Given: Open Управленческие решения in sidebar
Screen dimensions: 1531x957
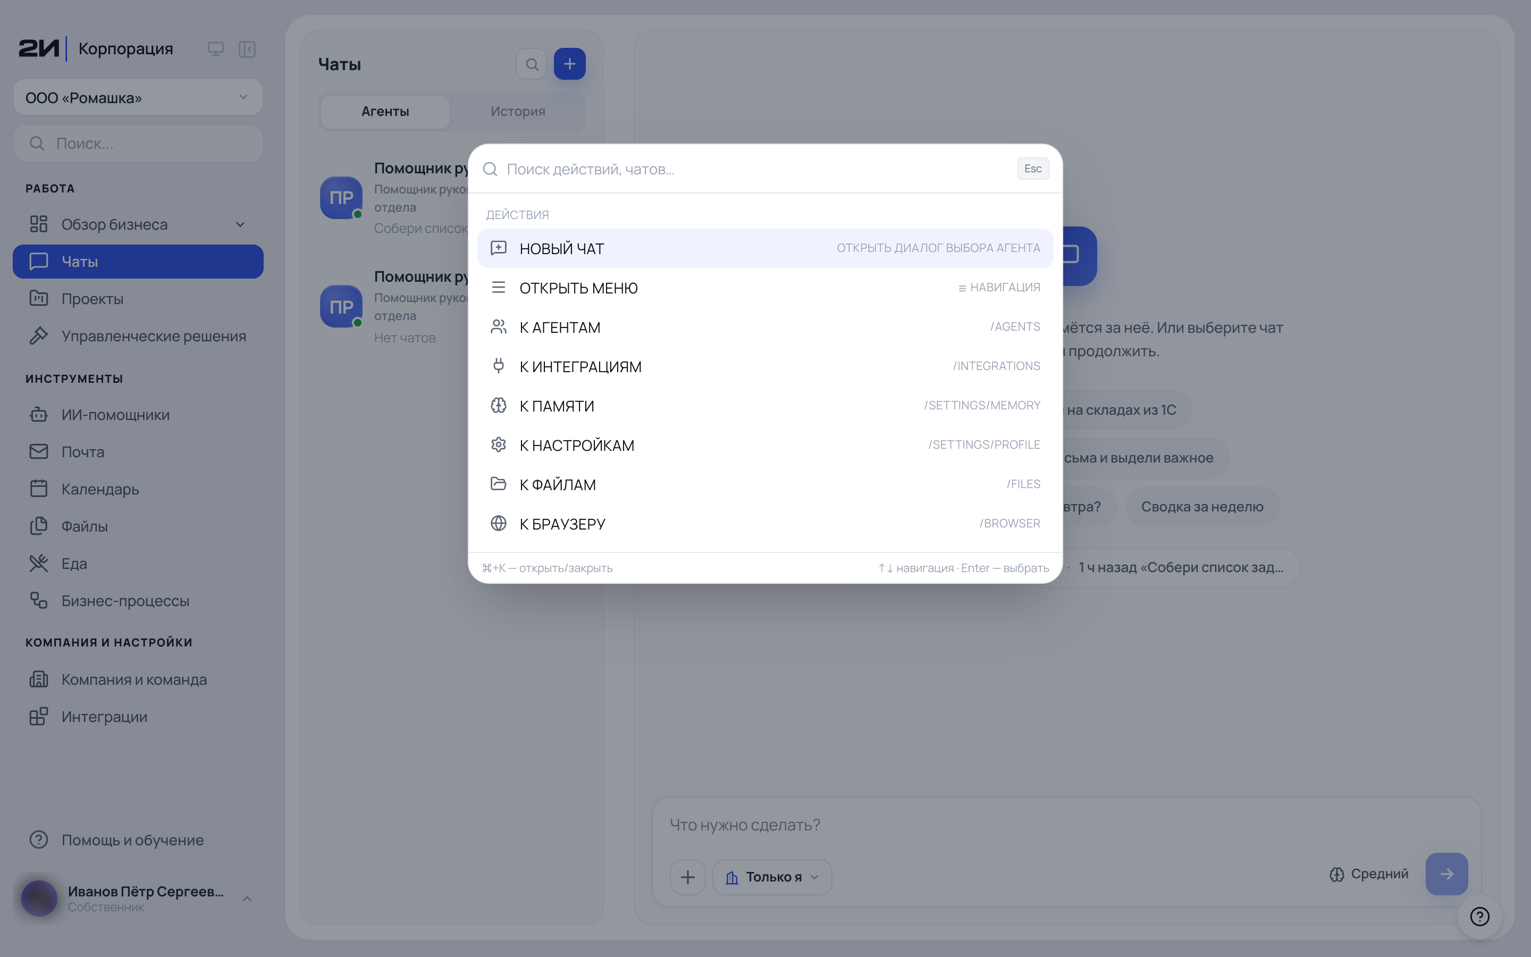Looking at the screenshot, I should click(138, 336).
